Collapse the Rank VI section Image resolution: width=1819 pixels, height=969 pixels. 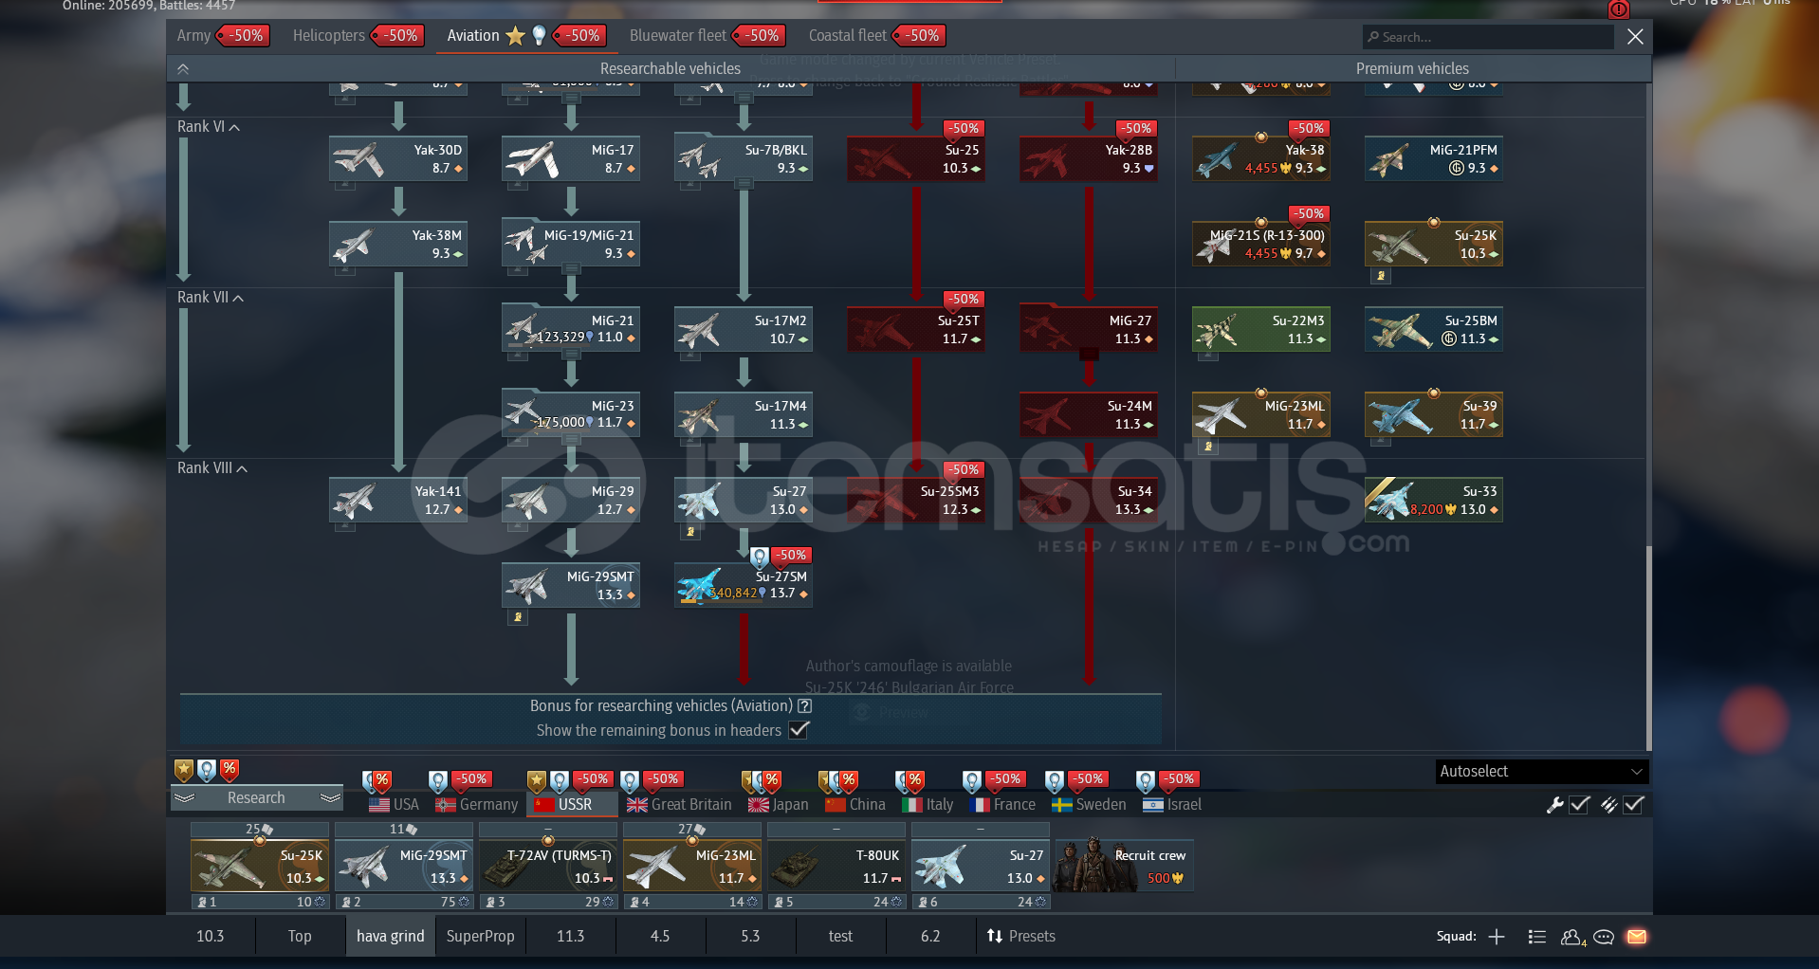tap(209, 126)
